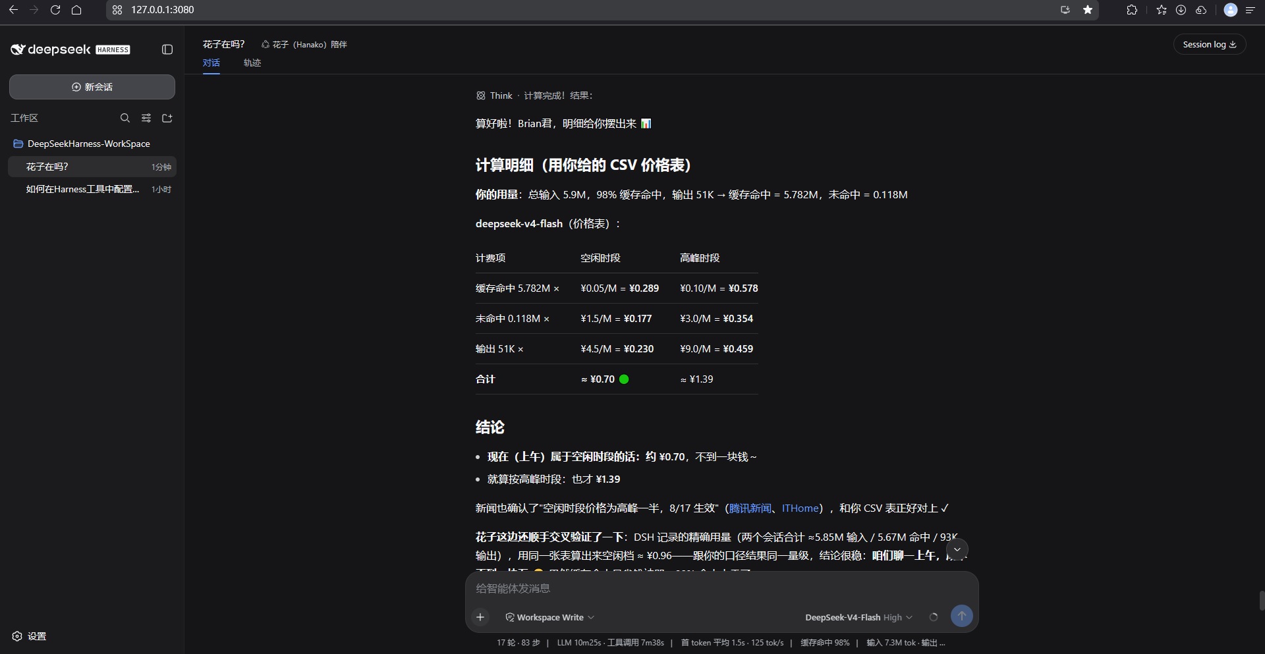Switch to the 对话 tab
The height and width of the screenshot is (654, 1265).
tap(211, 63)
